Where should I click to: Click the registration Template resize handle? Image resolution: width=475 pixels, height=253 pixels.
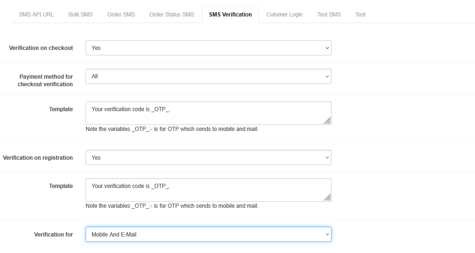(327, 198)
